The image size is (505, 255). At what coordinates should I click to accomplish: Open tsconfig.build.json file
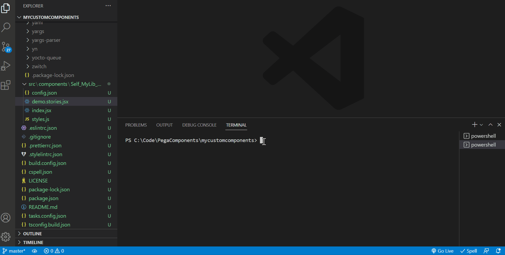[x=66, y=225]
